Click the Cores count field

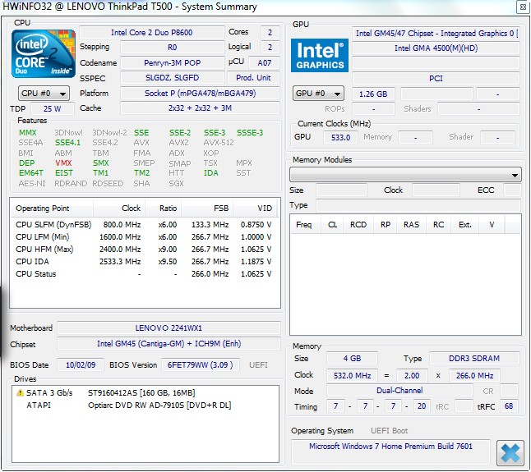pos(270,33)
